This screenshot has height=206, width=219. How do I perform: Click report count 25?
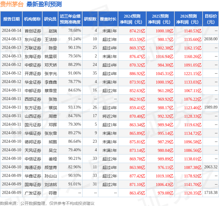95,47
